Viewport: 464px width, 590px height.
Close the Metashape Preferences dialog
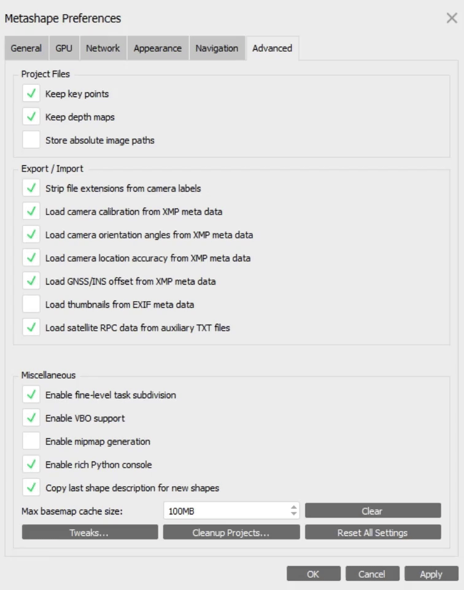click(451, 18)
